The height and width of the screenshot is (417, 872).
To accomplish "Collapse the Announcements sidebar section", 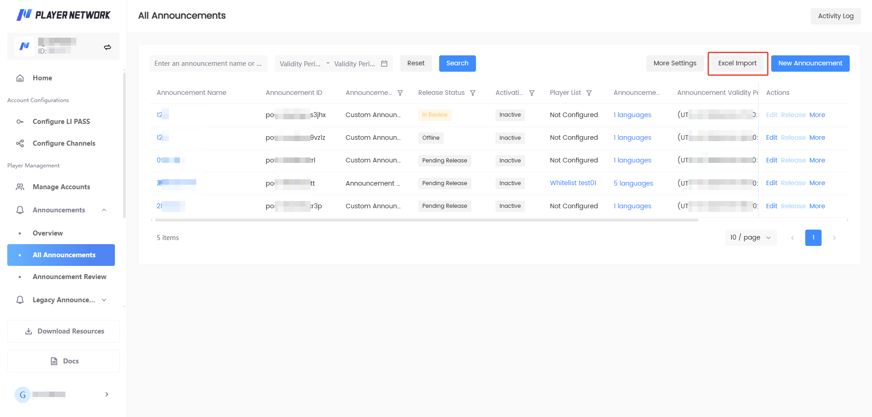I will [x=104, y=210].
